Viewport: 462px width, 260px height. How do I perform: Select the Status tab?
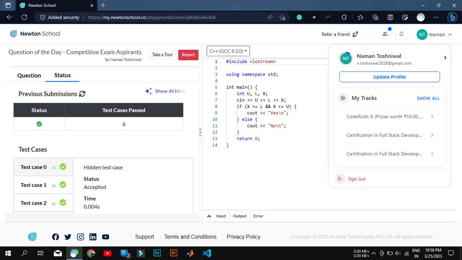coord(62,75)
